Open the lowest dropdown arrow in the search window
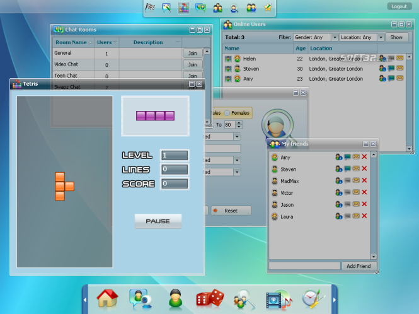This screenshot has width=419, height=314. coord(237,172)
